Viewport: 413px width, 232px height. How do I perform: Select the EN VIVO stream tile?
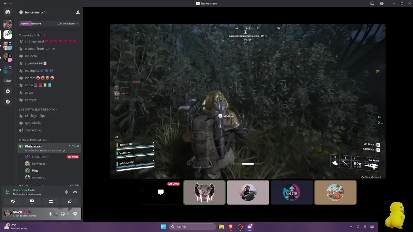[x=161, y=192]
